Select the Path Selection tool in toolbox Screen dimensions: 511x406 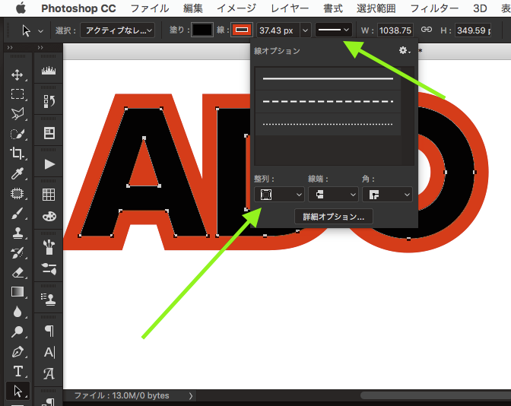(17, 391)
